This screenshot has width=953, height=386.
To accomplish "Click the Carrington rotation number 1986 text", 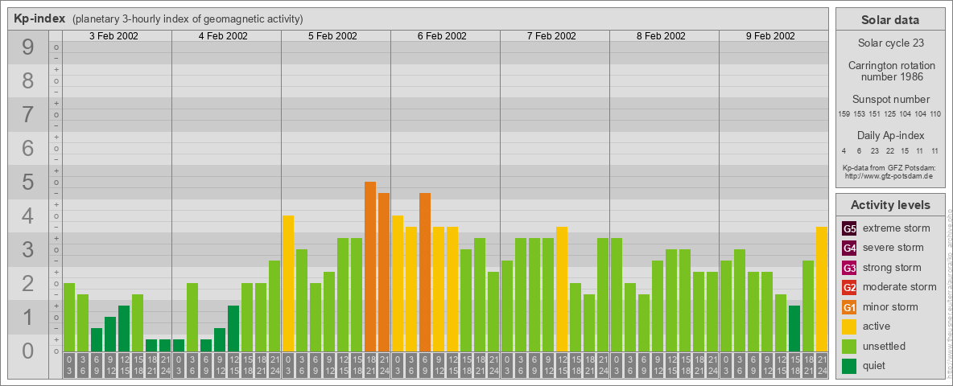I will coord(890,71).
